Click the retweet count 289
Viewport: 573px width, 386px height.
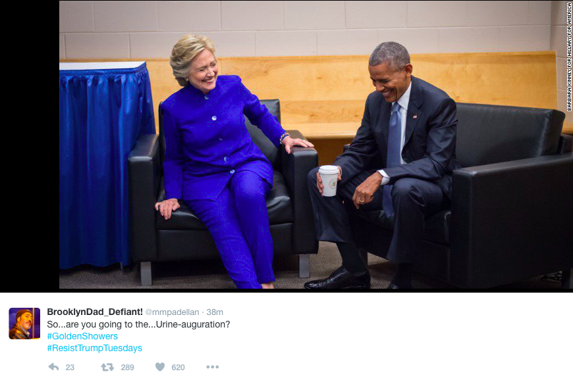pos(127,368)
